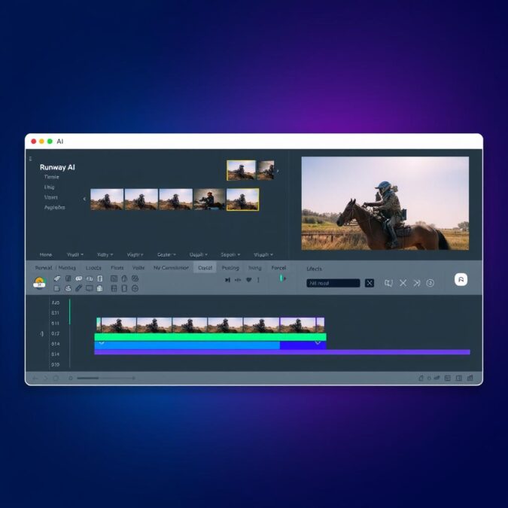The image size is (508, 508).
Task: Select the yellow-outlined thumbnail in the upper row
Action: [x=241, y=170]
